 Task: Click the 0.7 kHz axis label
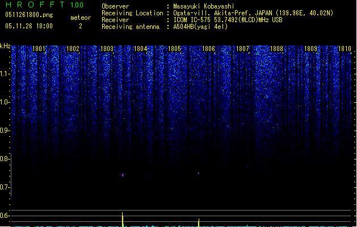(x=5, y=187)
